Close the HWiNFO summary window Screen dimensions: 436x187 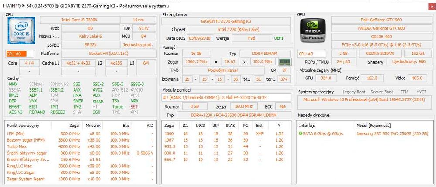[x=431, y=7]
